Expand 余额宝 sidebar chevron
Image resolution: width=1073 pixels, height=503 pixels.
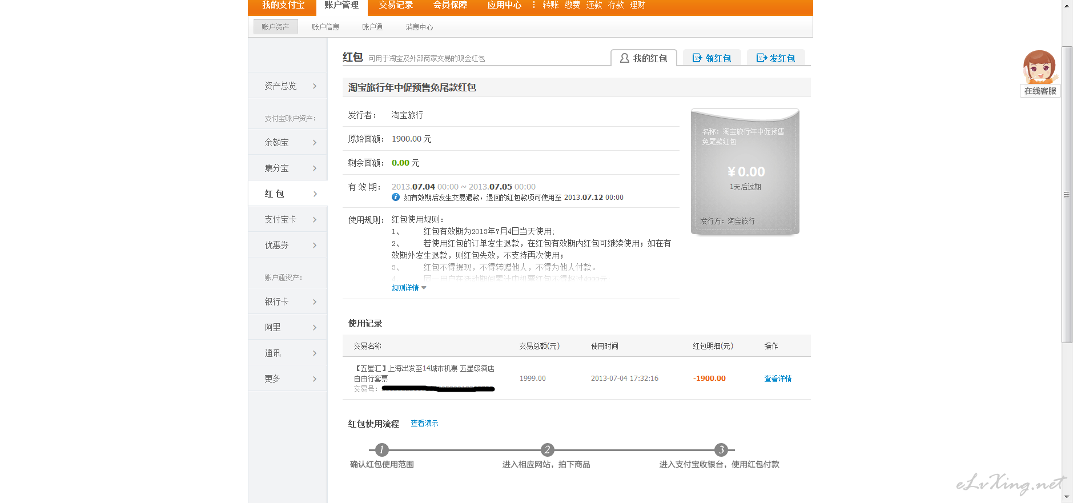click(315, 143)
